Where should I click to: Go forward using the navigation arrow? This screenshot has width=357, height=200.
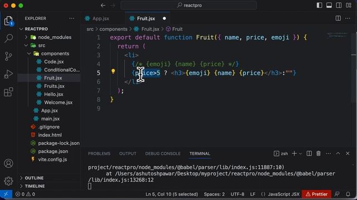pyautogui.click(x=113, y=5)
